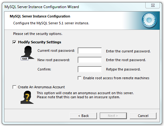Click the anonymous account warning text
The width and height of the screenshot is (164, 126).
pos(85,95)
